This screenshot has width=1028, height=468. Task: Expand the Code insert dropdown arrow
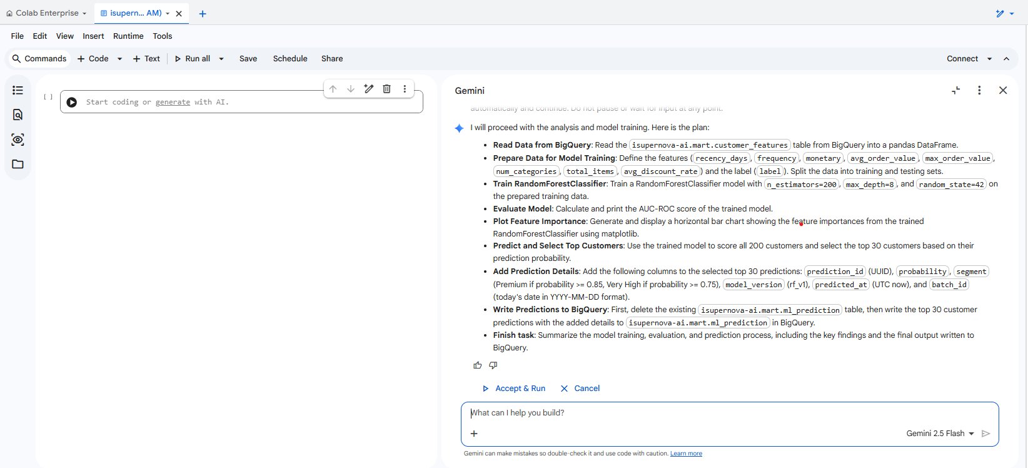coord(119,59)
